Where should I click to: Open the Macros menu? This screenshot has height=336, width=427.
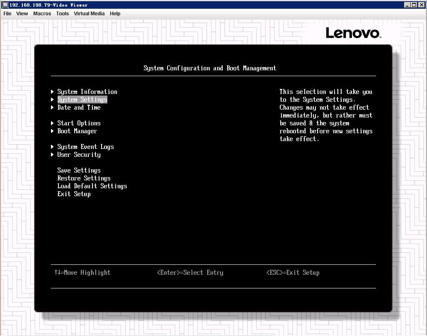tap(42, 13)
